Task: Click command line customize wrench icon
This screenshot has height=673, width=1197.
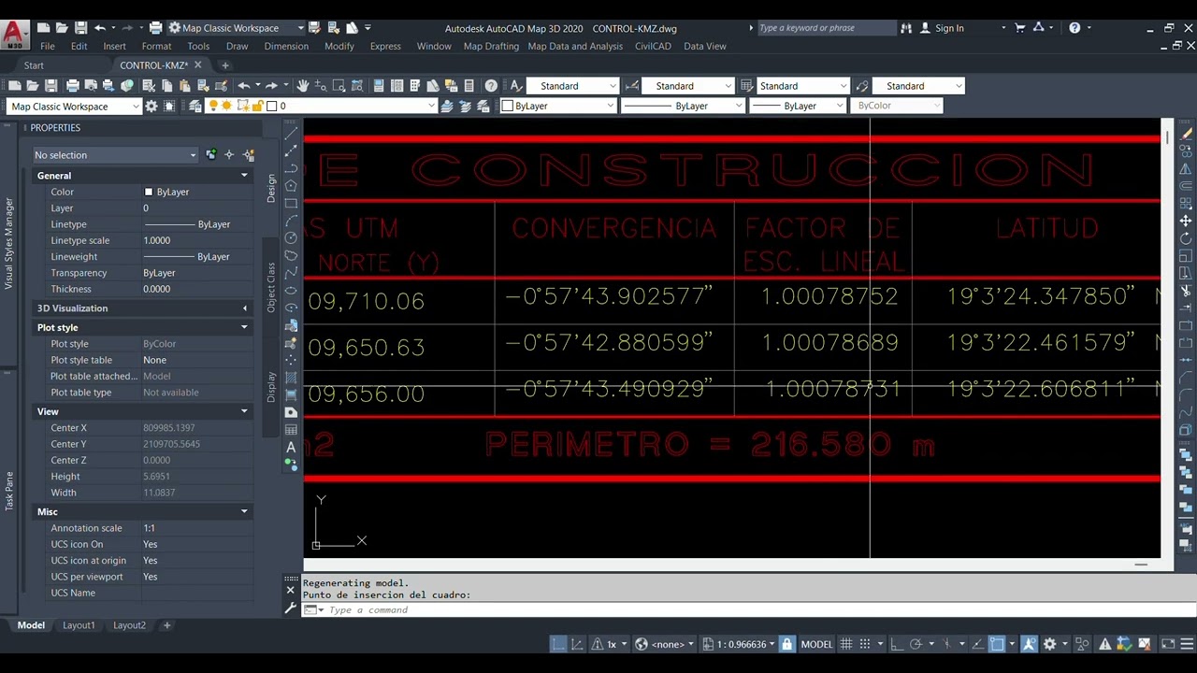Action: 290,609
